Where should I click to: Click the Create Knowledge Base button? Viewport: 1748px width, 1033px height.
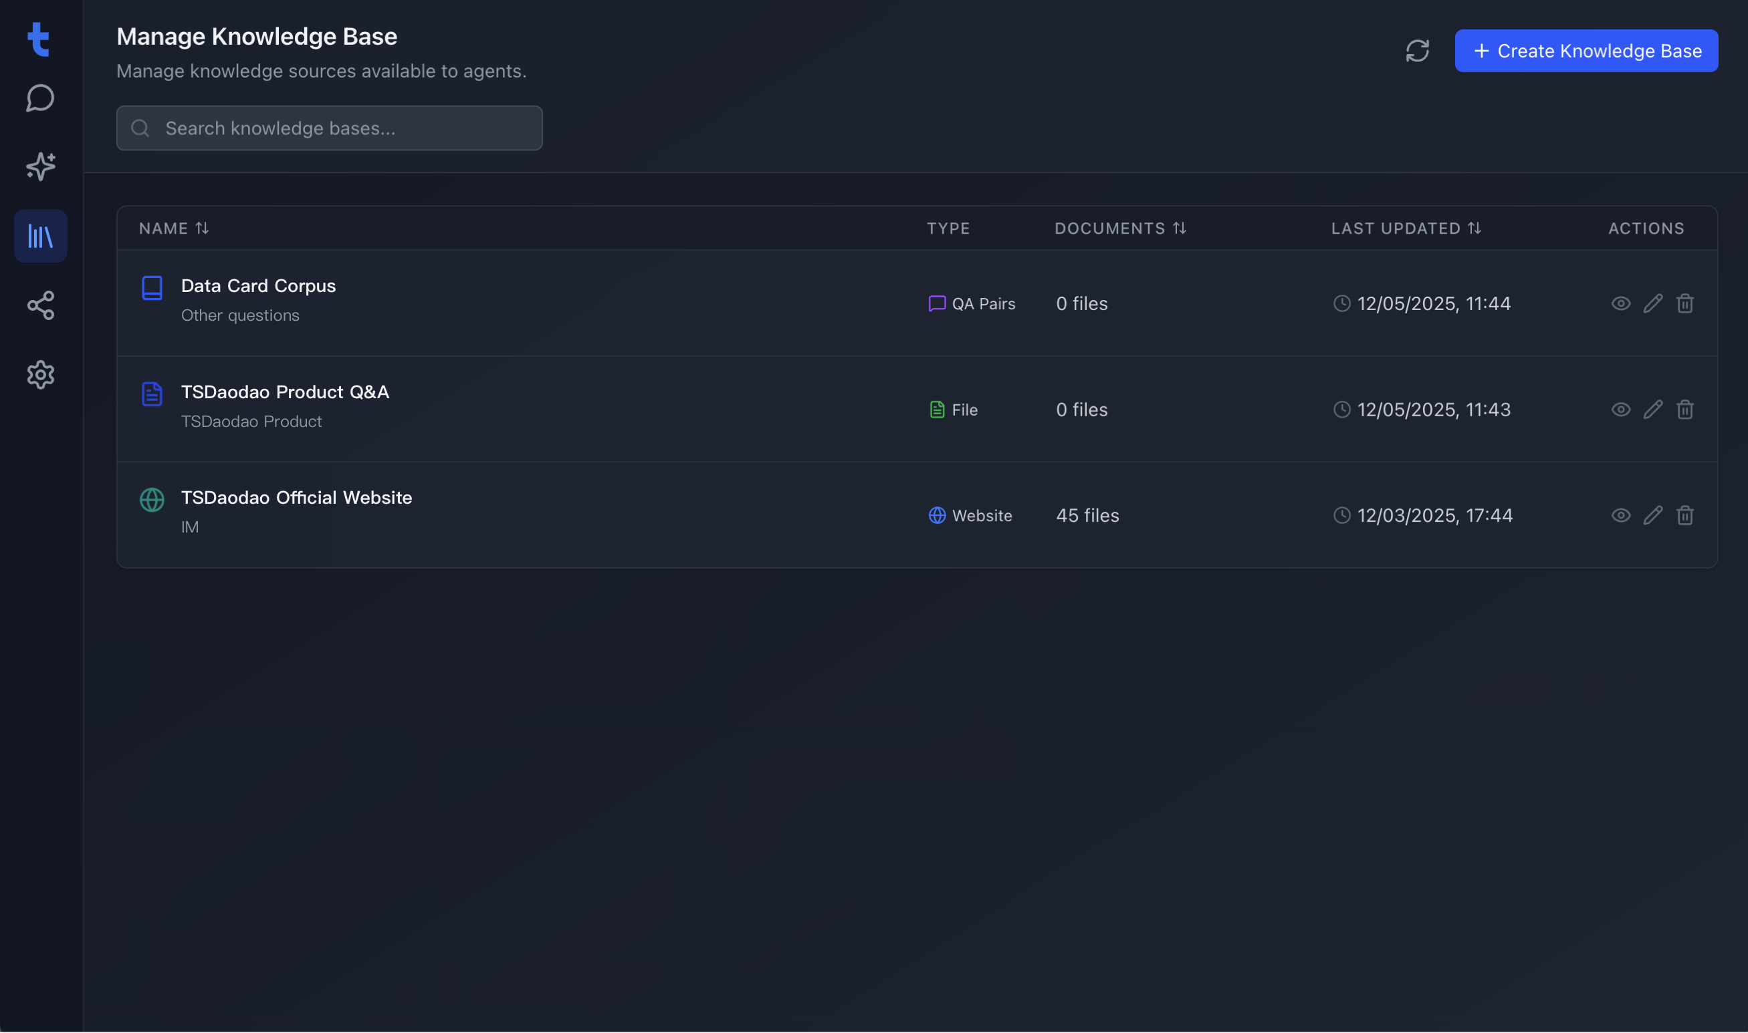point(1586,51)
